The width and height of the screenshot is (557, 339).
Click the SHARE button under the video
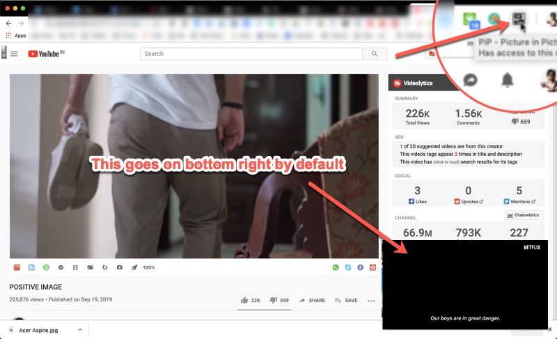312,300
